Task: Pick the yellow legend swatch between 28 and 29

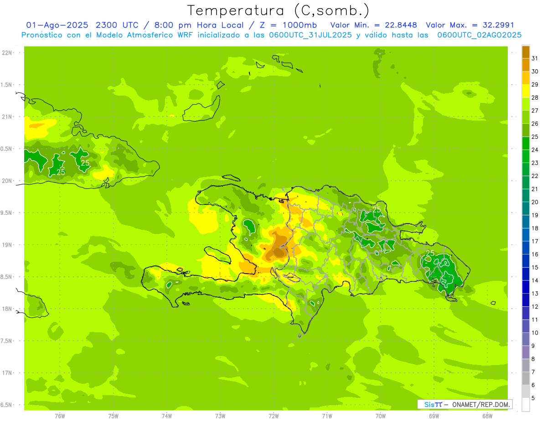Action: [526, 91]
